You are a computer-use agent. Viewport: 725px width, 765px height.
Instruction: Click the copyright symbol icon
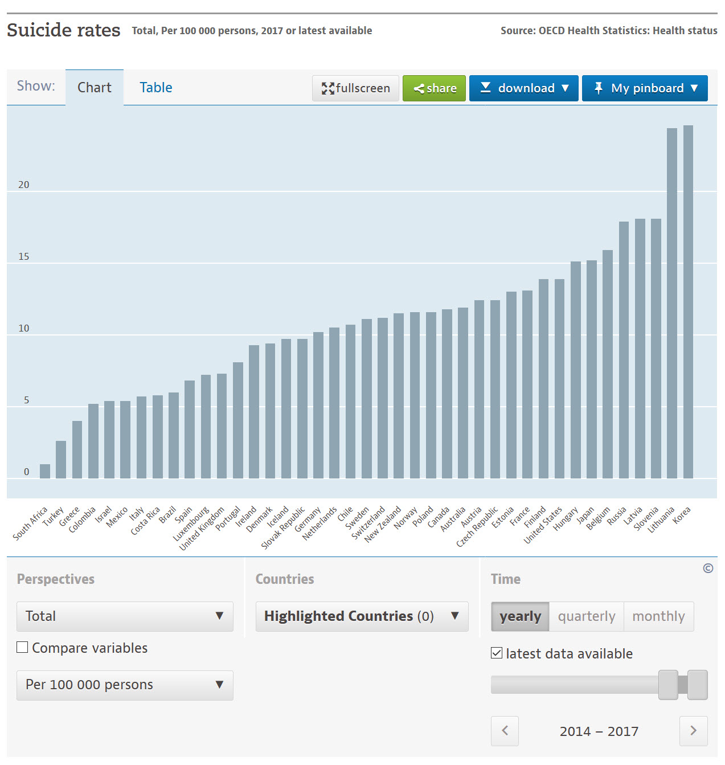click(x=708, y=568)
